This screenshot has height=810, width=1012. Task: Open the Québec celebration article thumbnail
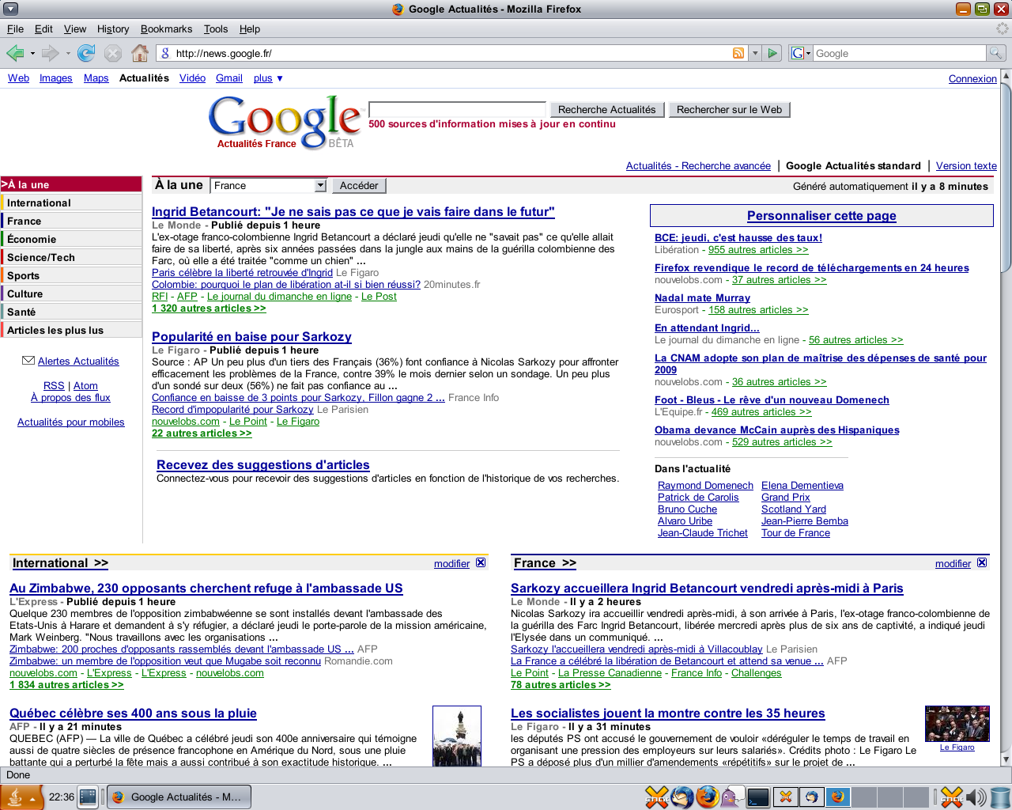coord(457,736)
